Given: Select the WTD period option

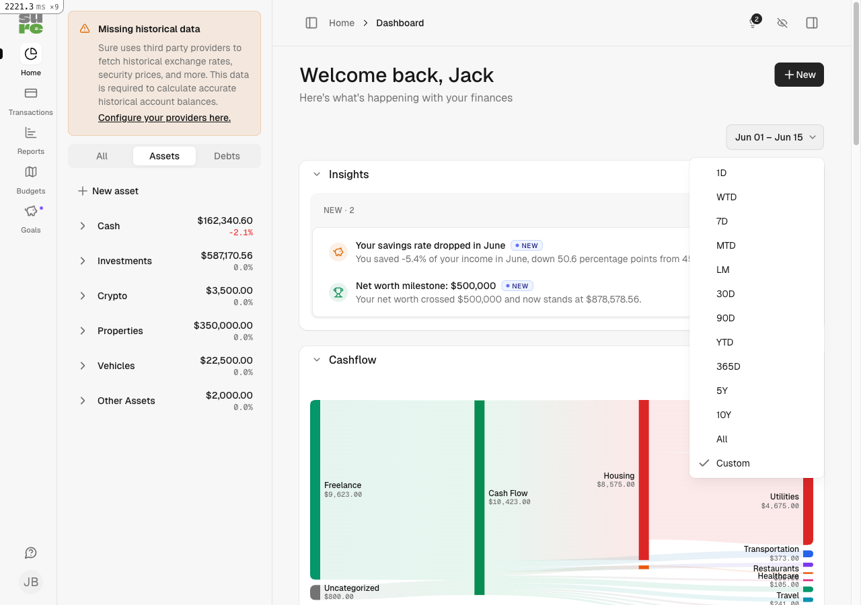Looking at the screenshot, I should click(757, 197).
